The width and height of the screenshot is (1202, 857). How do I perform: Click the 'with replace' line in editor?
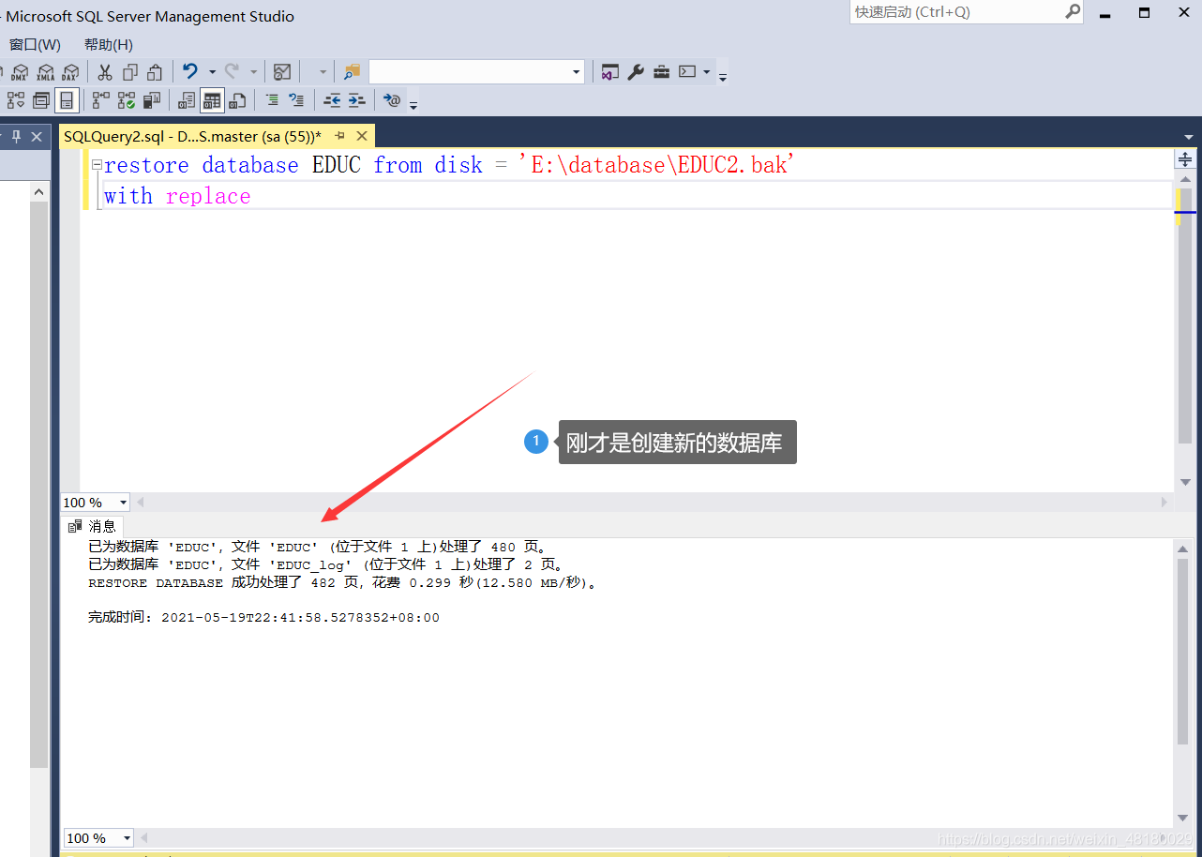177,196
